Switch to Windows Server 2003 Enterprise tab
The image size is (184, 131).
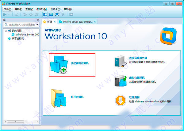tap(78, 22)
